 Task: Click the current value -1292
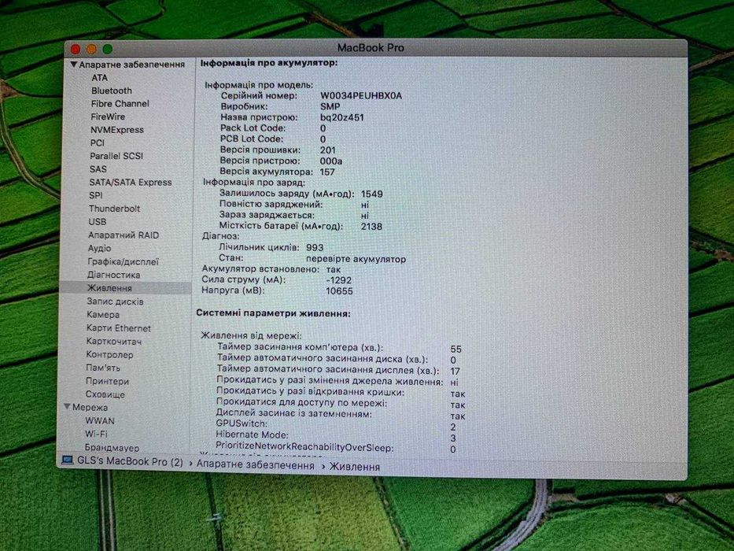[338, 280]
